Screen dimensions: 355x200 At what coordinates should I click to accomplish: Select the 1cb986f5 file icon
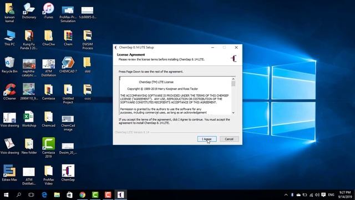click(88, 13)
